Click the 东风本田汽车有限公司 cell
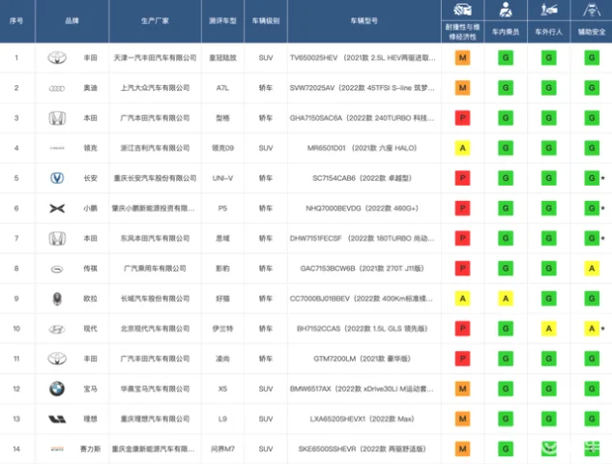The image size is (612, 464). pos(155,239)
